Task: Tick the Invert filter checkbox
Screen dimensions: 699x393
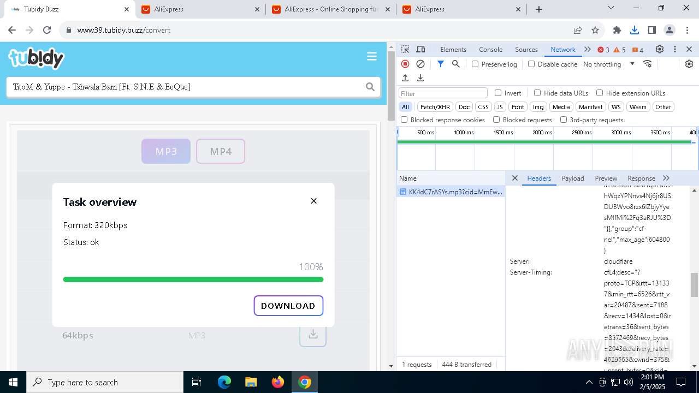Action: tap(498, 93)
